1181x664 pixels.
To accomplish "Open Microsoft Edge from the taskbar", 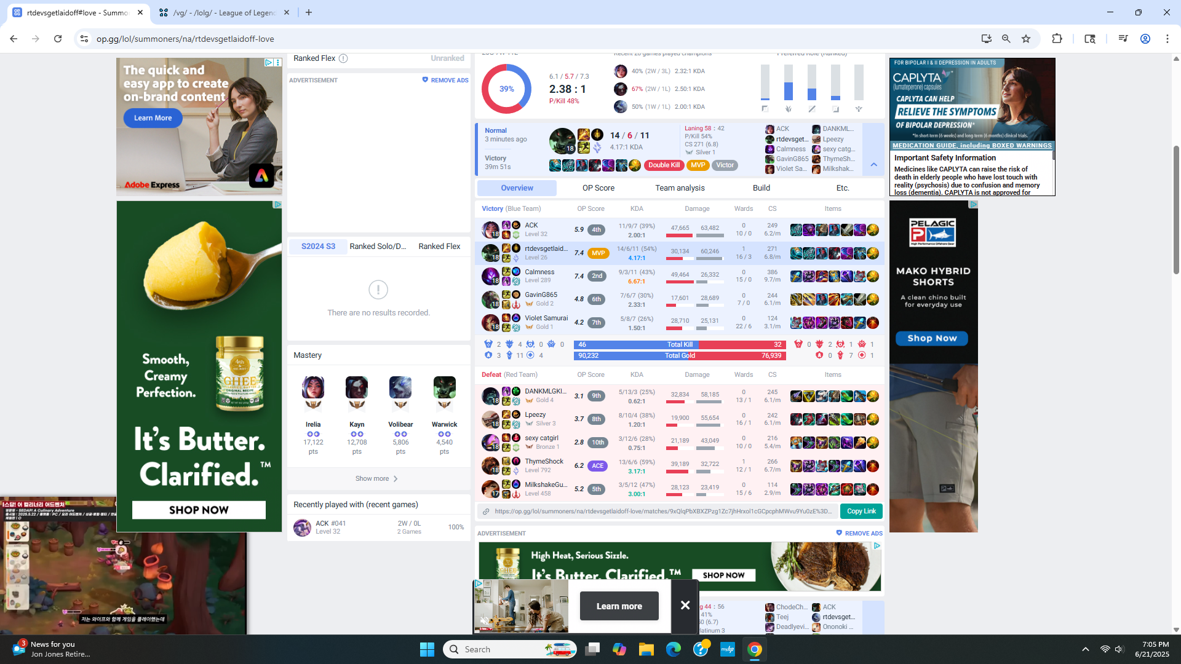I will (x=674, y=649).
